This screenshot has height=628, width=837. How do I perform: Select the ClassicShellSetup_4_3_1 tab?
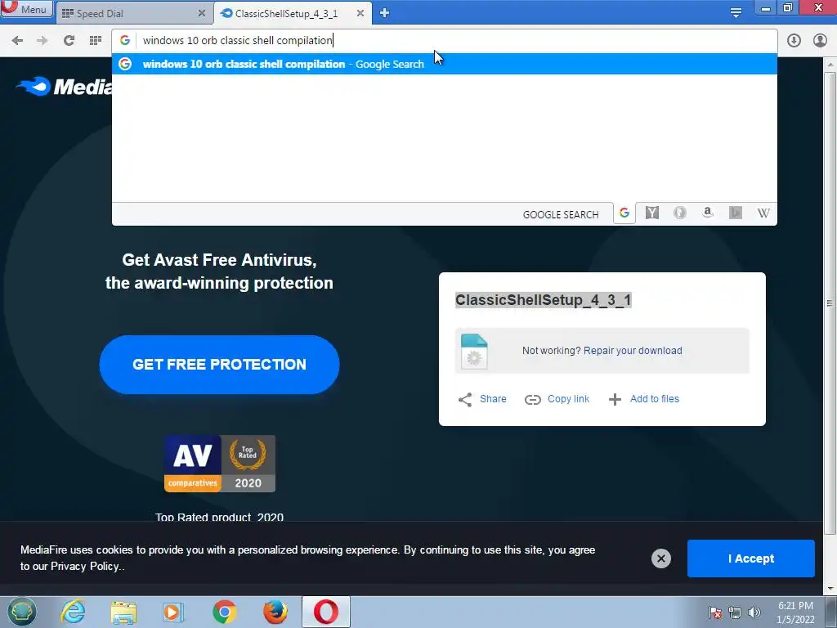tap(293, 13)
